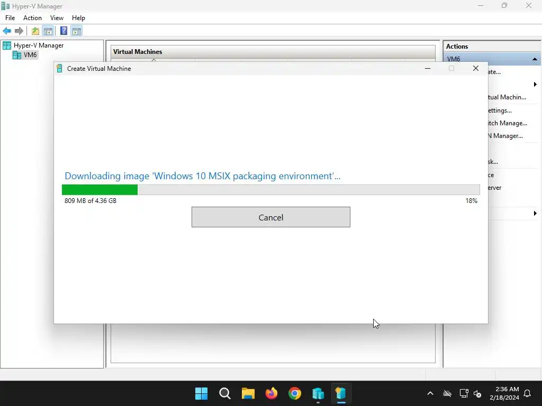Expand the submenu arrow below the truncated 'ate...' action
The width and height of the screenshot is (542, 406).
(x=535, y=85)
